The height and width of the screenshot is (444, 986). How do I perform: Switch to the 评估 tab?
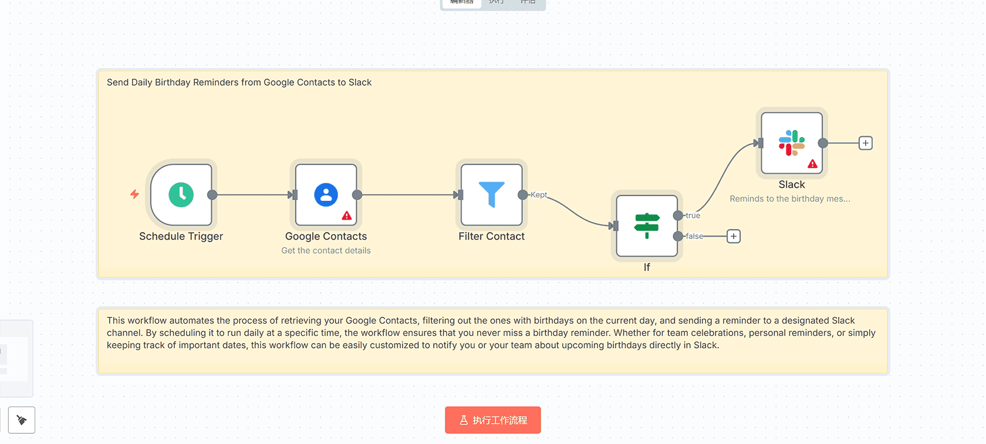point(528,2)
